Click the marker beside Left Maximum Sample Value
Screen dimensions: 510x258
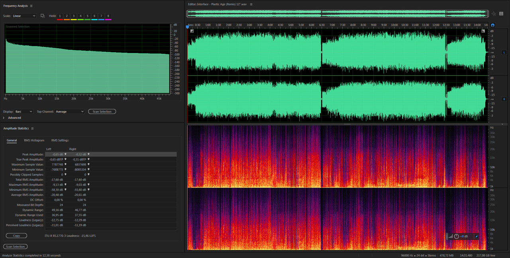pos(65,164)
